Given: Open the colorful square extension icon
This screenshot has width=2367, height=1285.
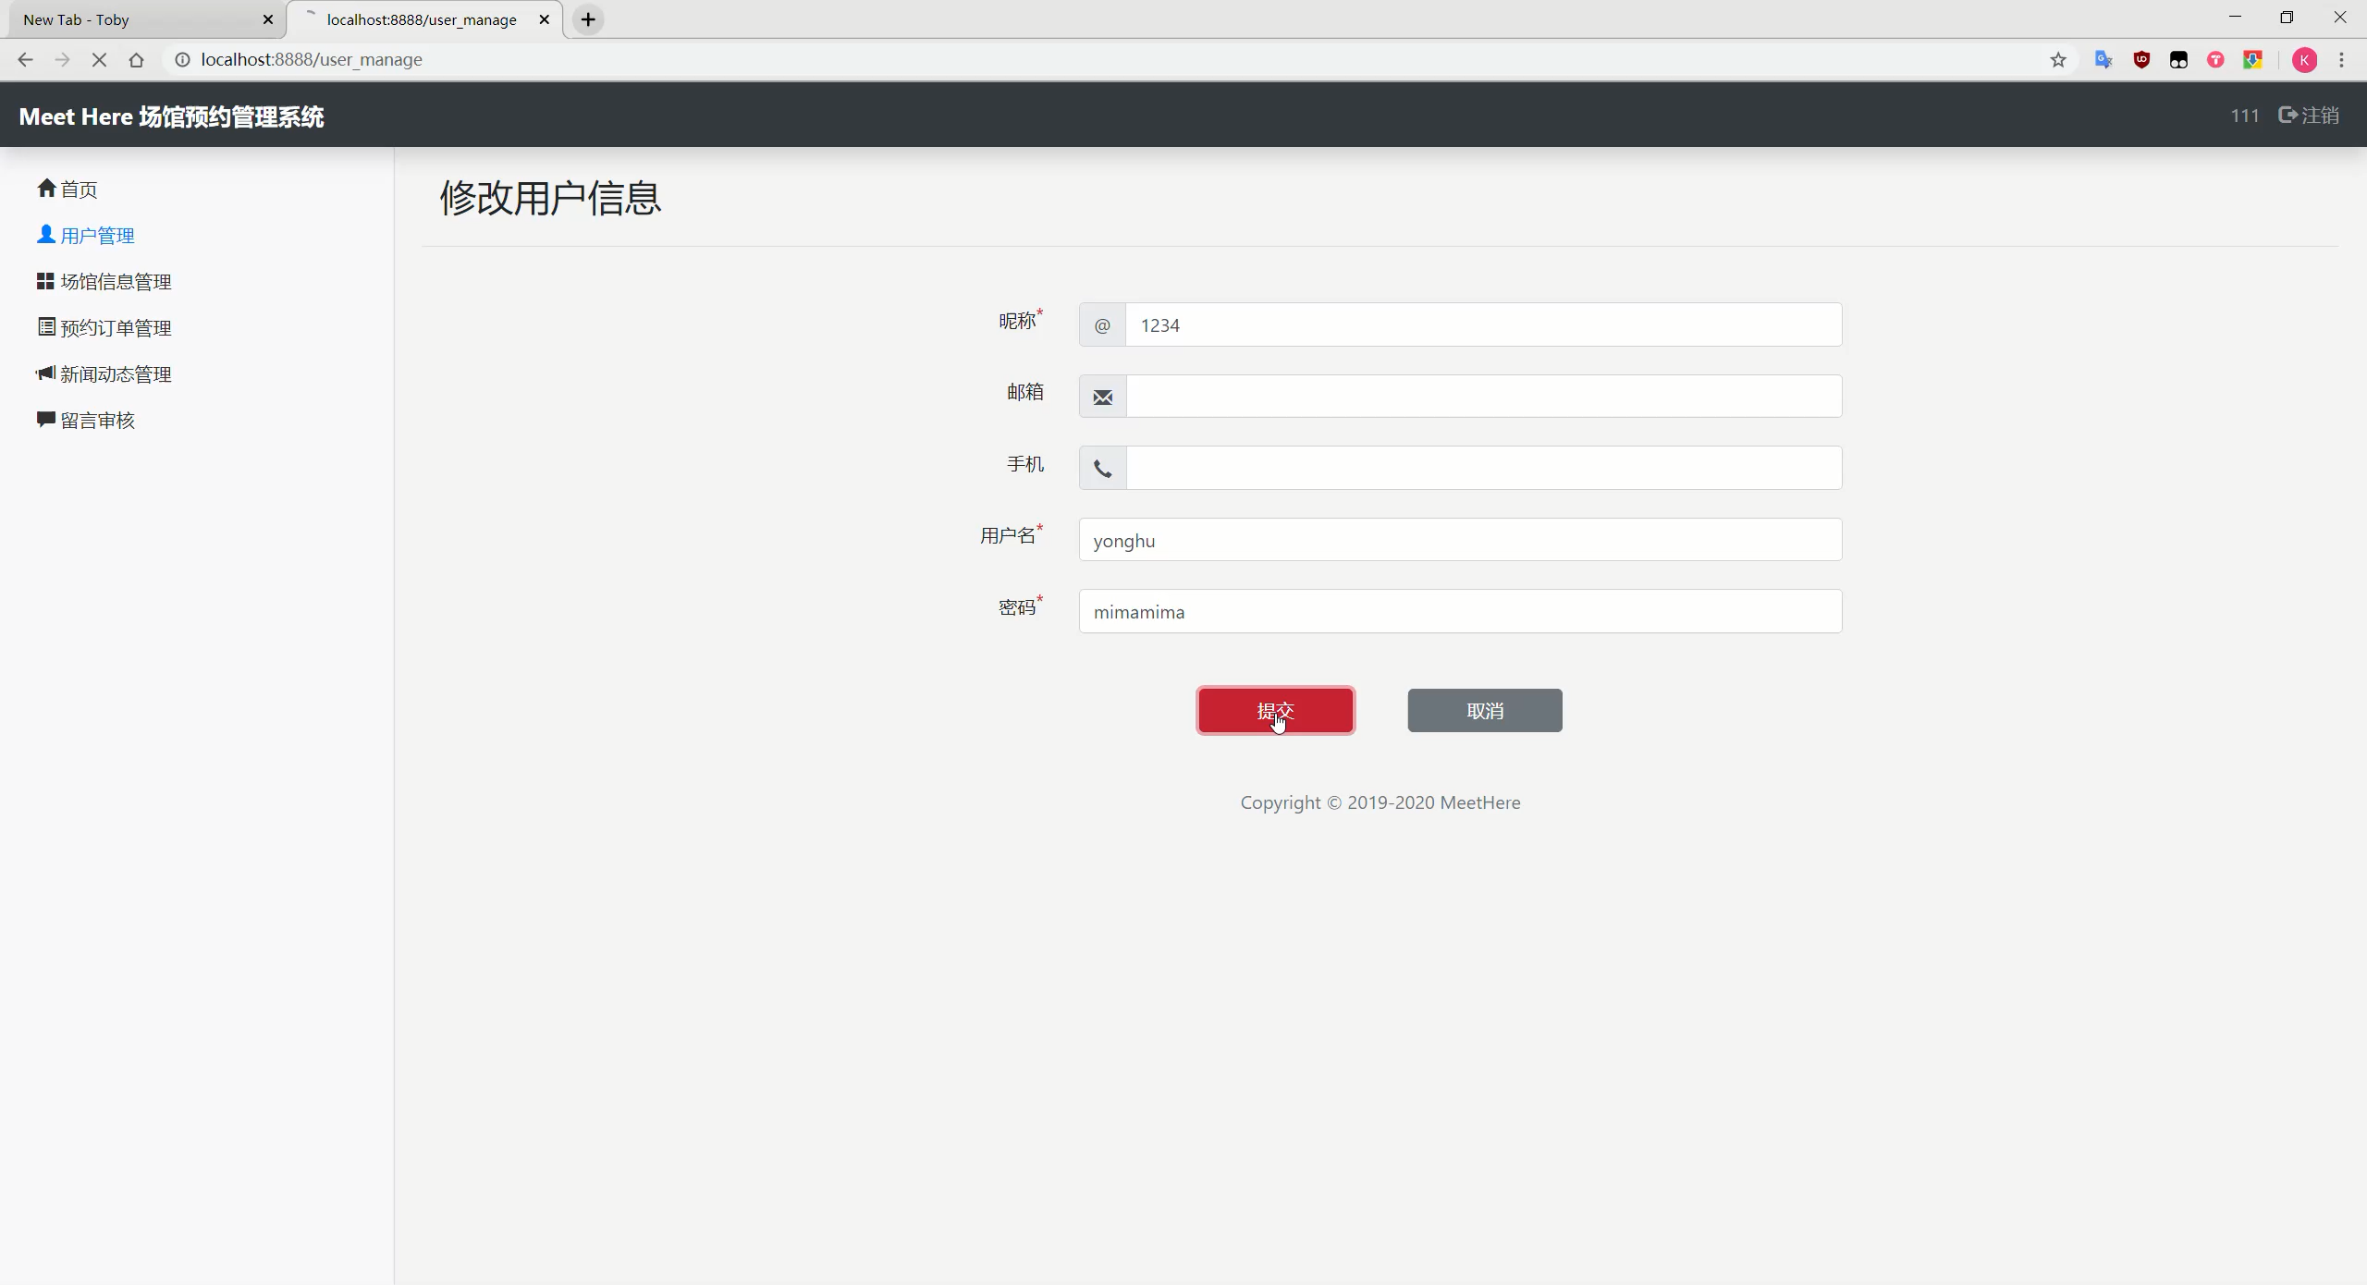Looking at the screenshot, I should [2253, 60].
